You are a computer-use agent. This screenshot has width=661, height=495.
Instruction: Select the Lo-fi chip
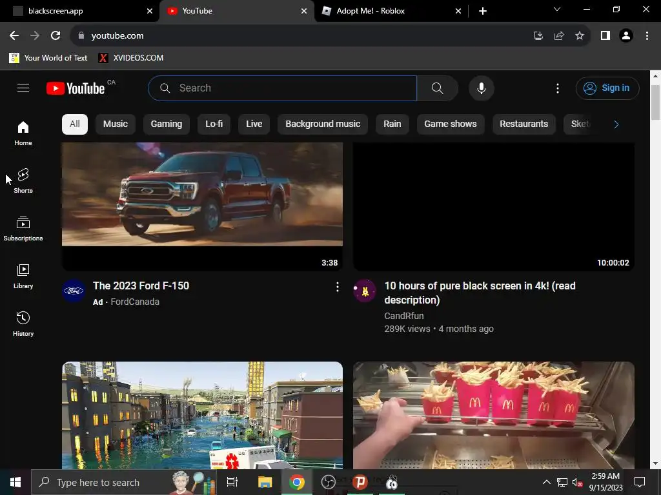pyautogui.click(x=214, y=124)
